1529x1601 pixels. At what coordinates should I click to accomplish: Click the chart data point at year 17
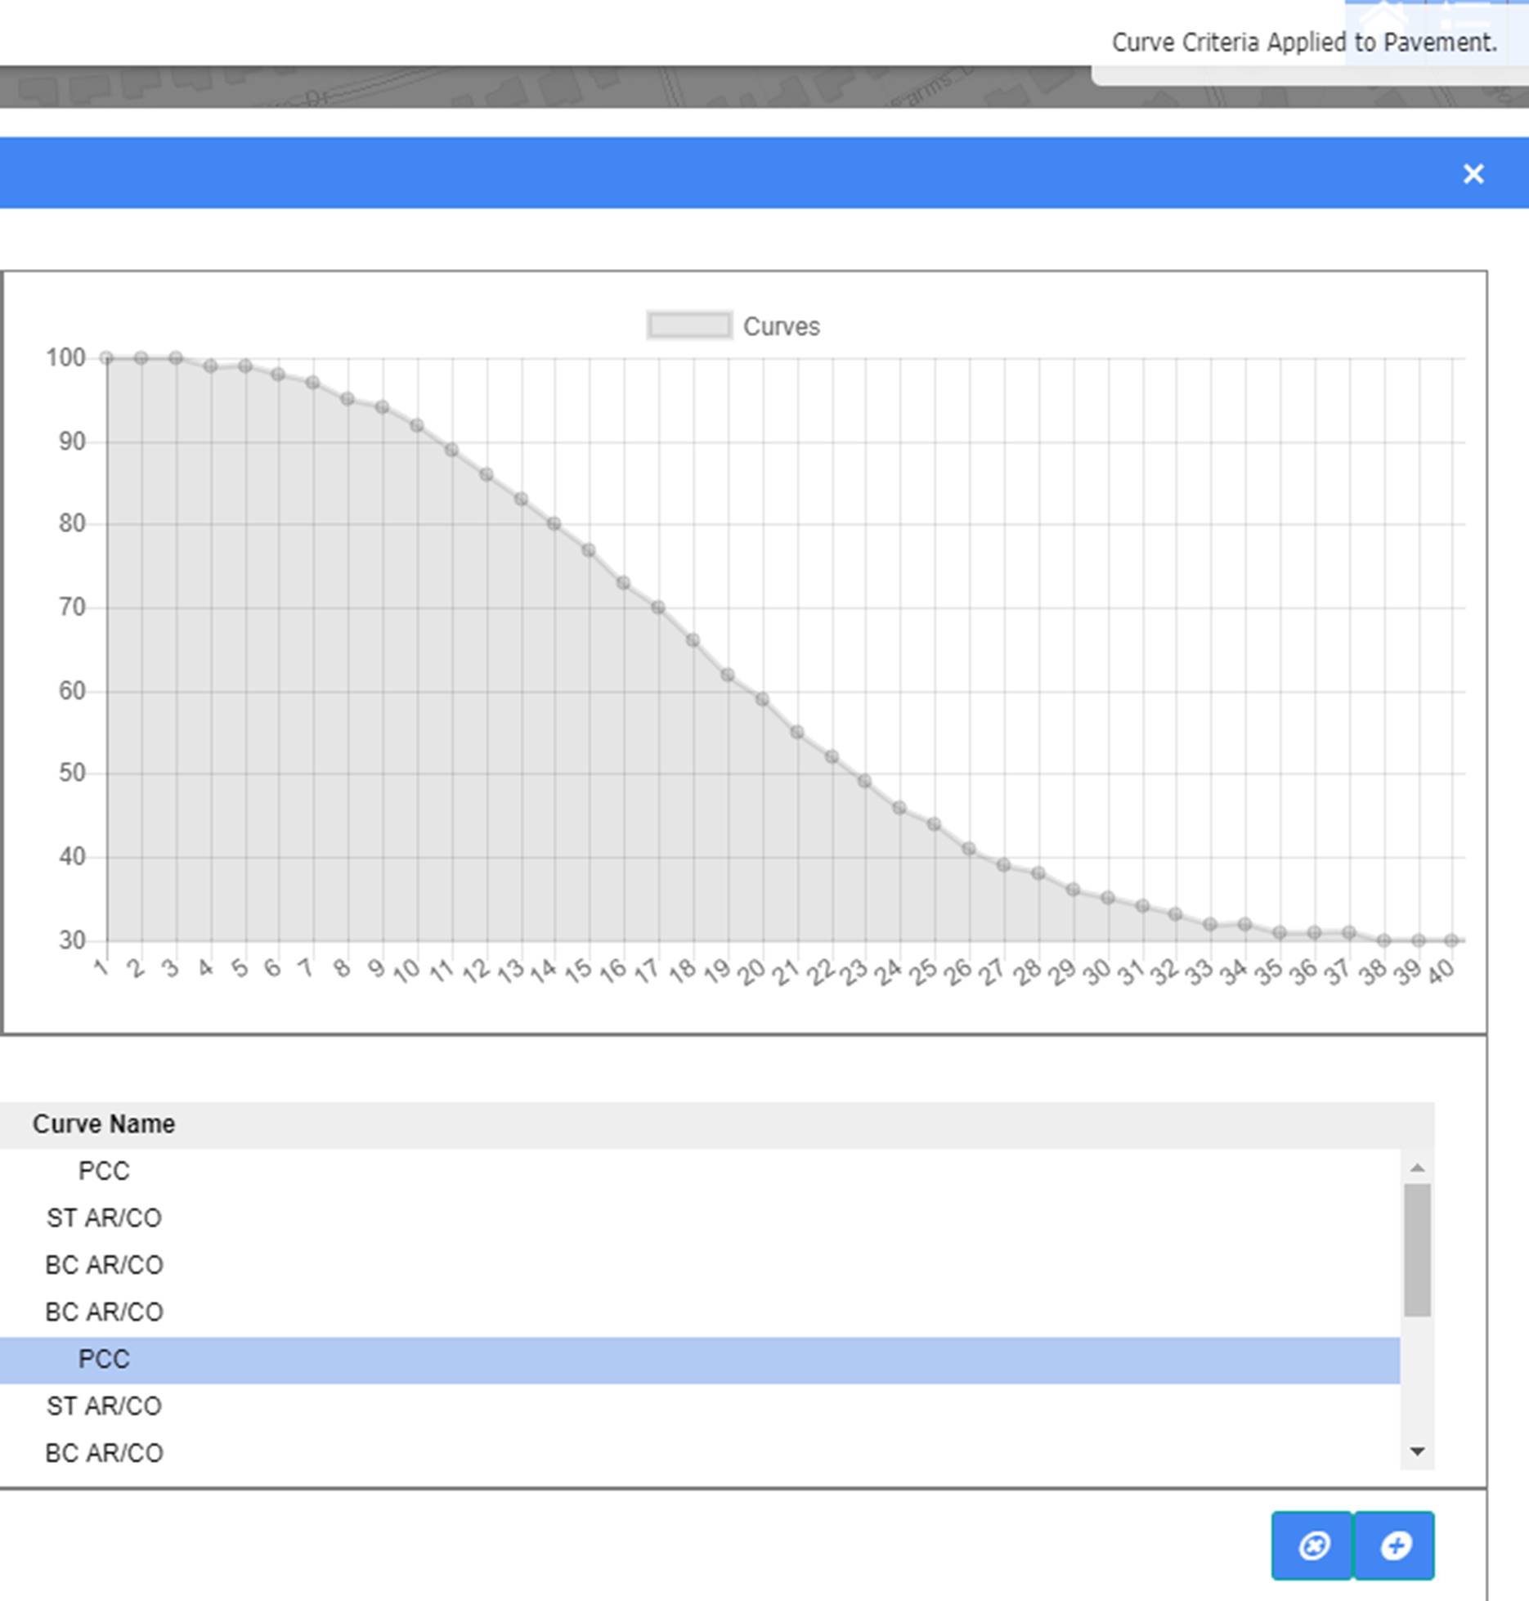click(x=658, y=608)
